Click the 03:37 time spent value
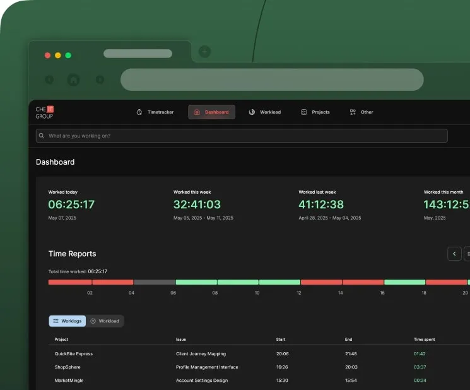This screenshot has width=470, height=390. 420,367
